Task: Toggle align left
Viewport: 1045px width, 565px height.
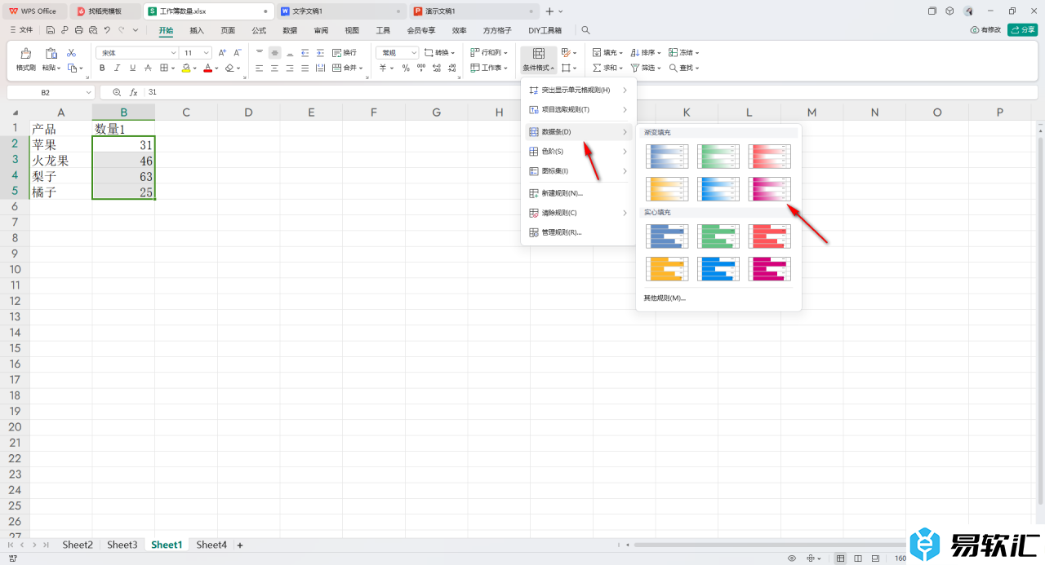Action: click(x=260, y=68)
